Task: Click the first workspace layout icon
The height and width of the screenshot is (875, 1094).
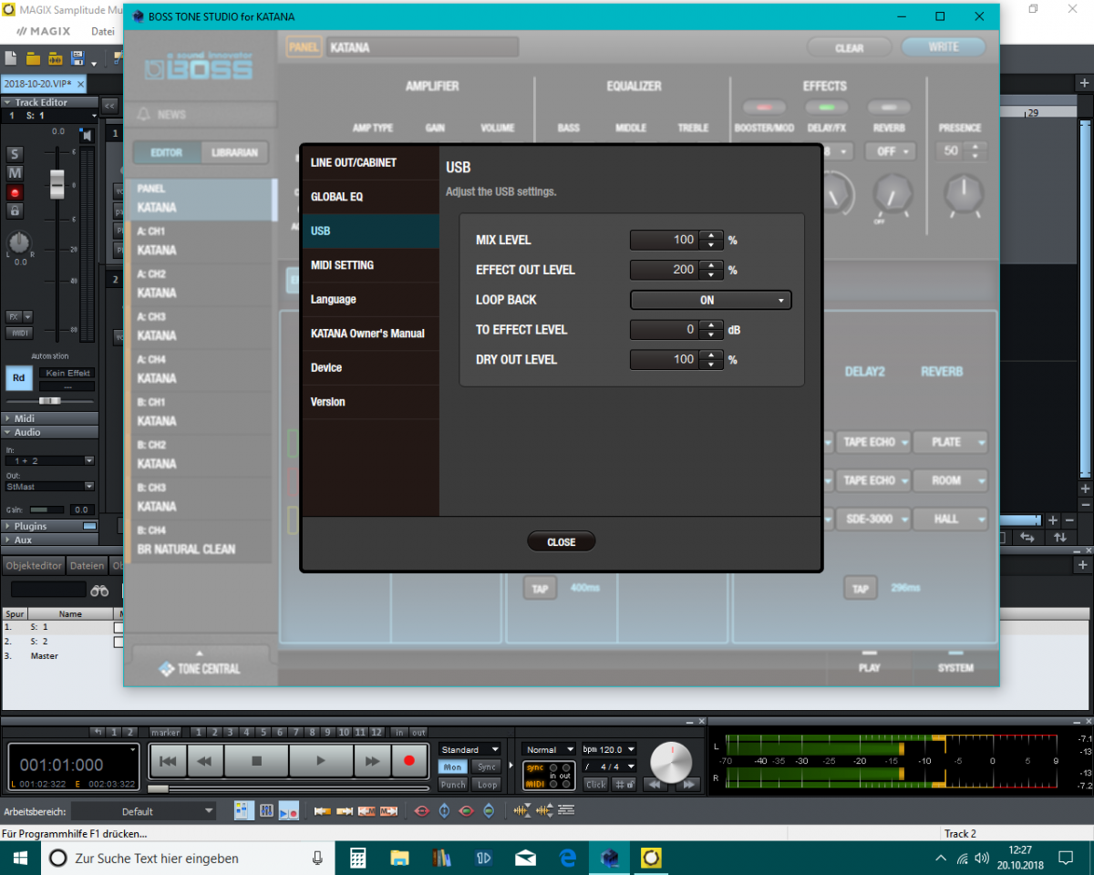Action: [243, 810]
